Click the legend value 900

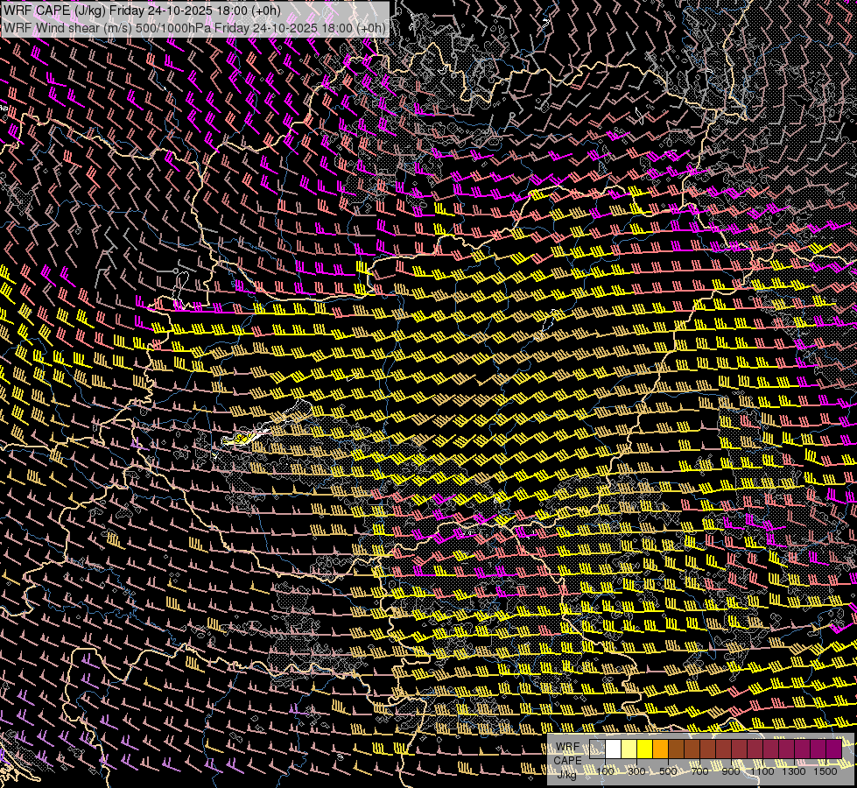tap(731, 771)
